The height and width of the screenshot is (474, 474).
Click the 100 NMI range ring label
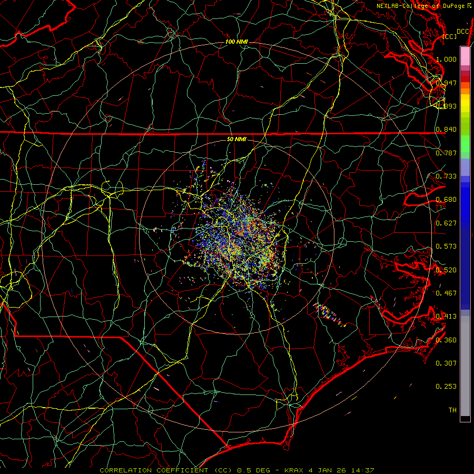click(236, 42)
